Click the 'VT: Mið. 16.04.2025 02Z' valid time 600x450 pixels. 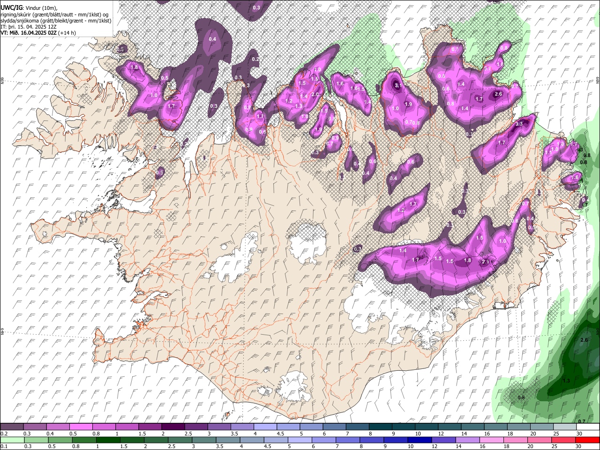(29, 33)
